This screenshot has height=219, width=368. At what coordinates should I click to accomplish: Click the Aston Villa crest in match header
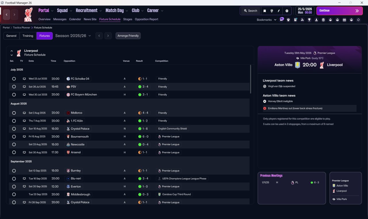click(x=298, y=65)
